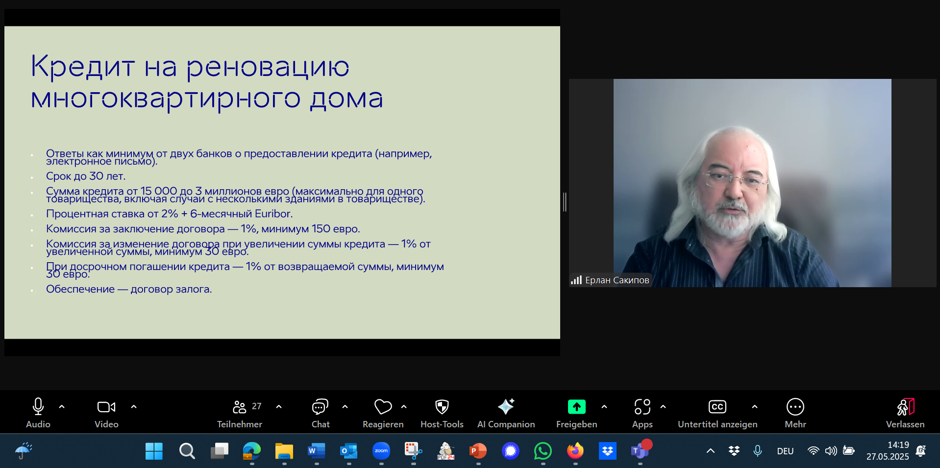
Task: Toggle Untertitel anzeigen captions button
Action: (717, 412)
